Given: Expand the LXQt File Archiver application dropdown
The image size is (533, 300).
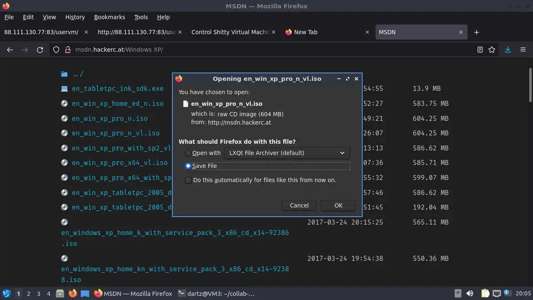Looking at the screenshot, I should coord(286,153).
